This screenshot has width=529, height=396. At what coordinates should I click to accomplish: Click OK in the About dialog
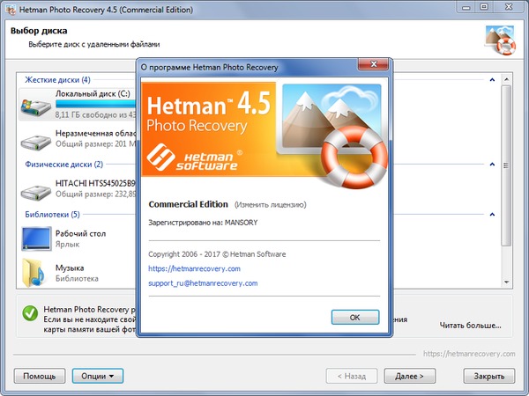pyautogui.click(x=355, y=317)
